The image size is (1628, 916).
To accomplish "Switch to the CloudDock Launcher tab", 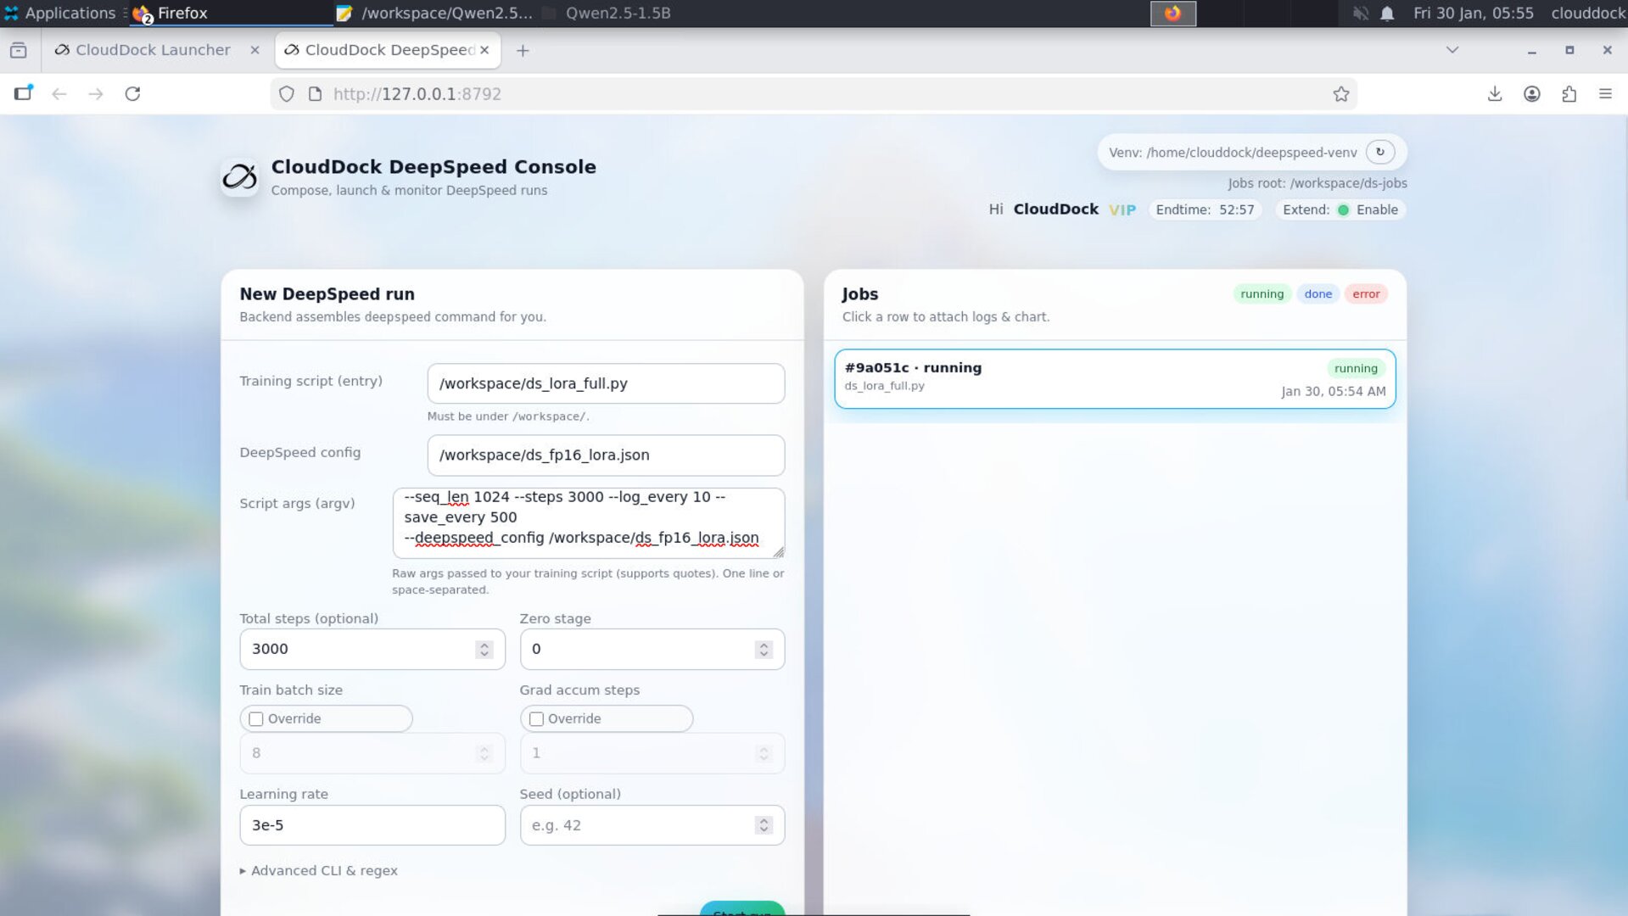I will point(153,50).
